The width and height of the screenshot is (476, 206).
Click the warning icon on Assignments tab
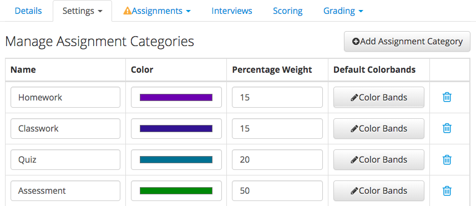click(128, 11)
